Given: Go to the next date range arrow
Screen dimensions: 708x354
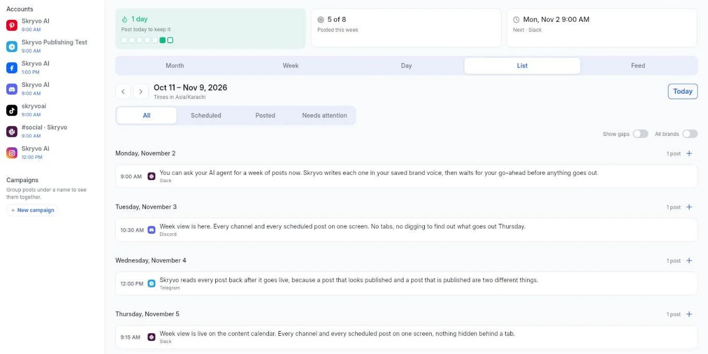Looking at the screenshot, I should click(141, 92).
